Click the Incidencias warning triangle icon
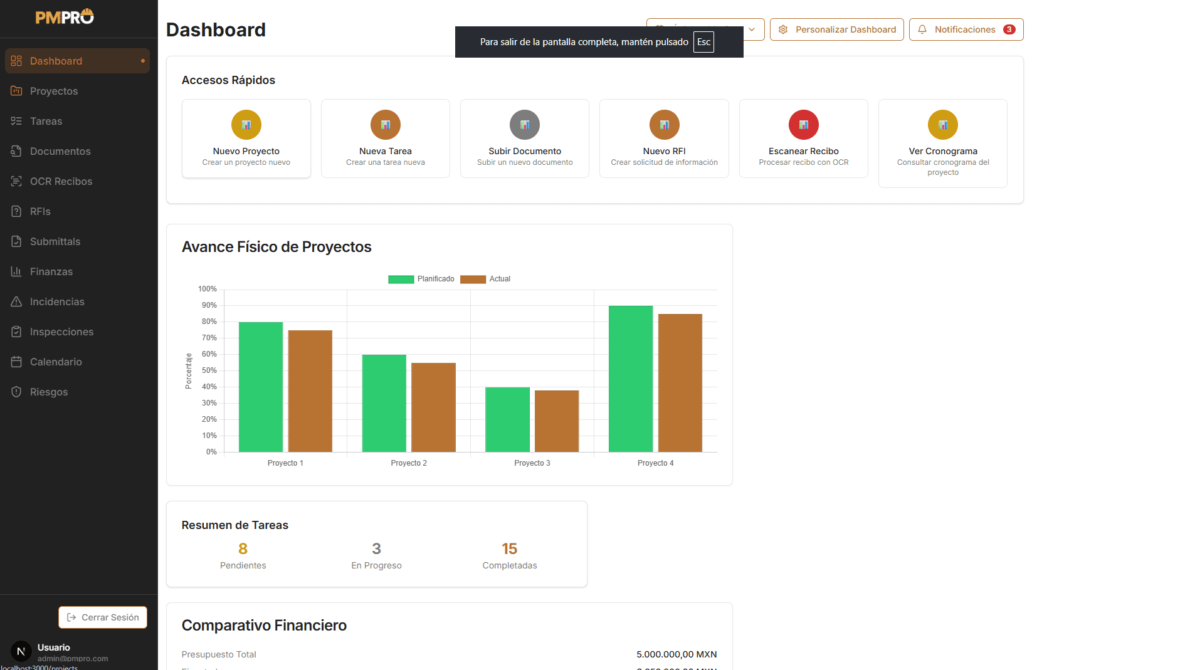This screenshot has height=670, width=1190. point(16,301)
